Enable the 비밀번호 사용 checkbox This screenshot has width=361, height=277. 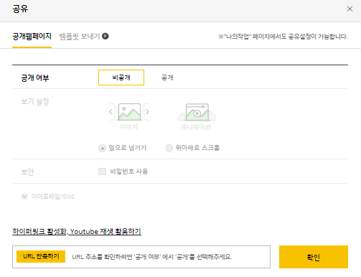[102, 172]
